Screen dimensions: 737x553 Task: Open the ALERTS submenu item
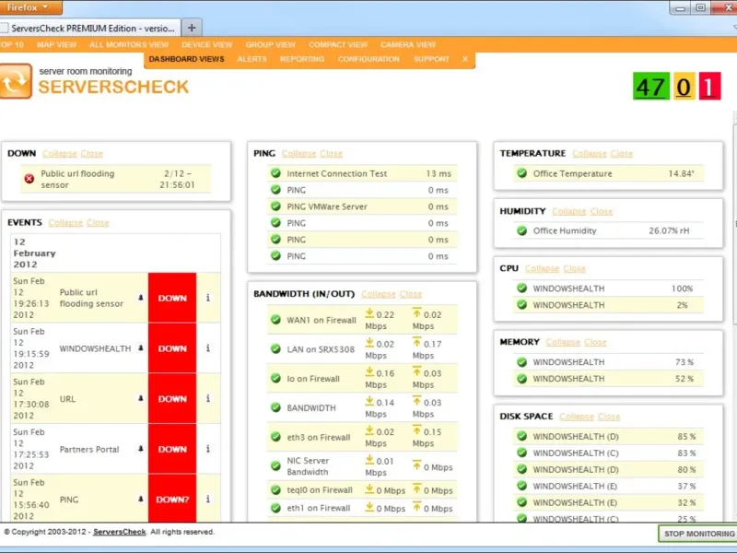252,59
